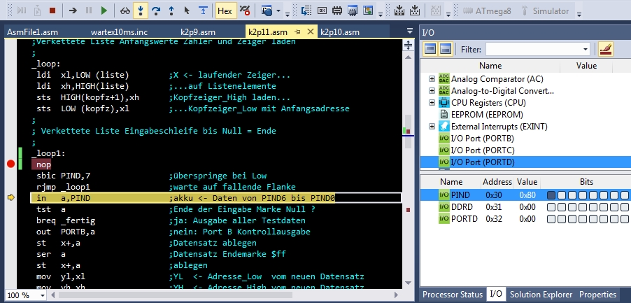Toggle the last bit box of PORTD
Viewport: 631px width, 303px height.
[623, 220]
